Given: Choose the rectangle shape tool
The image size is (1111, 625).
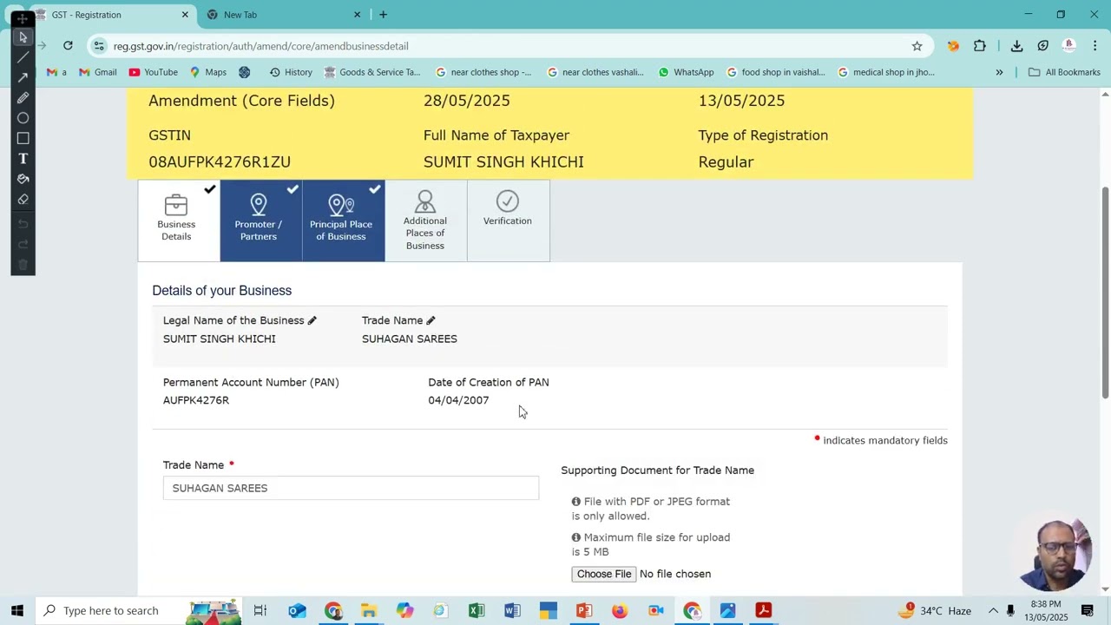Looking at the screenshot, I should click(23, 138).
